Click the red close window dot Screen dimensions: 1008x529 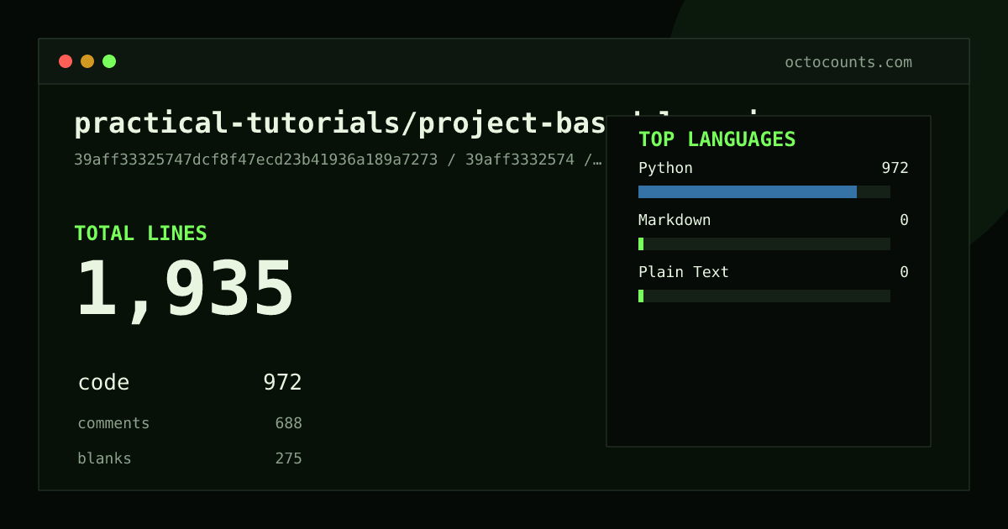pyautogui.click(x=66, y=61)
